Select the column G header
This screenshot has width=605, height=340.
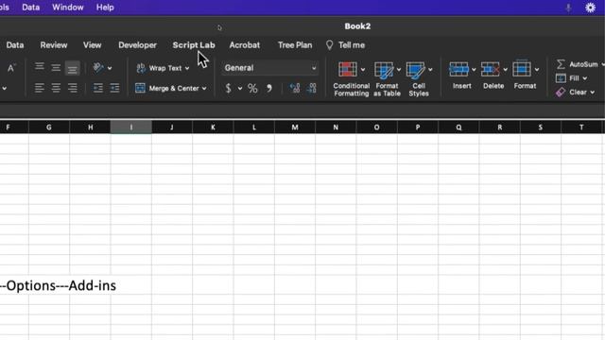(49, 127)
